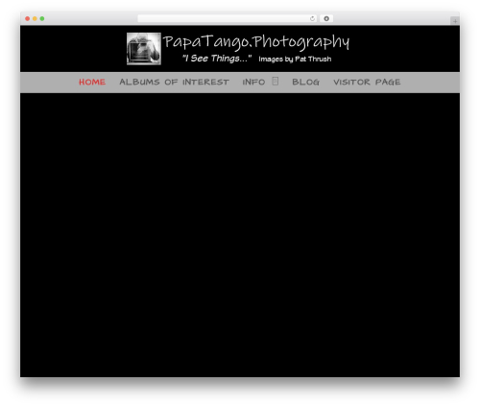The image size is (480, 406).
Task: Maximize window with the green button
Action: (42, 19)
